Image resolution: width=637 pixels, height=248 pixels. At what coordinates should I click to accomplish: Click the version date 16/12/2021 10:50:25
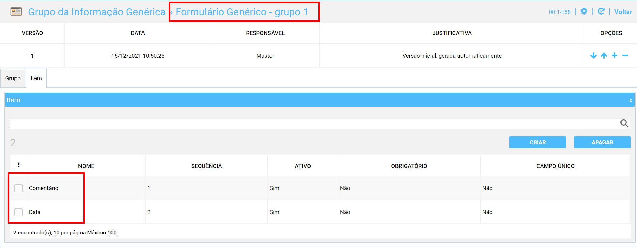click(138, 56)
